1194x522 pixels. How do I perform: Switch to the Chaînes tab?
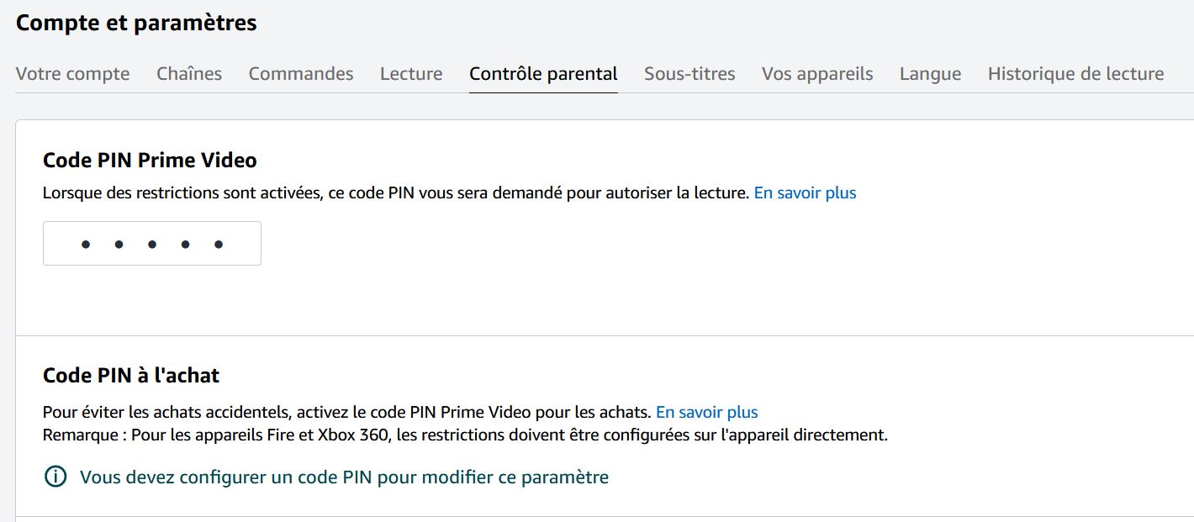pyautogui.click(x=189, y=74)
